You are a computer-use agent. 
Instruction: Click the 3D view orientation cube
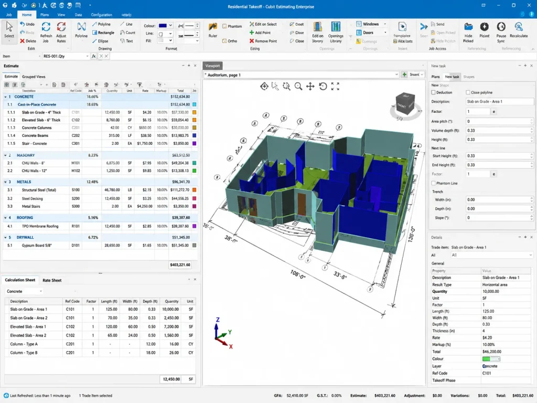405,103
